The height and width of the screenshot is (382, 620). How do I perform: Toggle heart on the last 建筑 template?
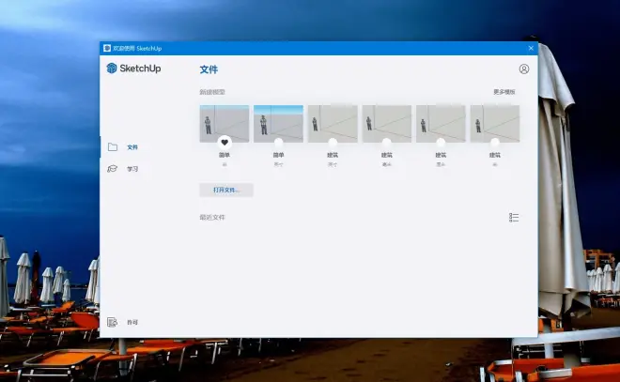pyautogui.click(x=495, y=143)
